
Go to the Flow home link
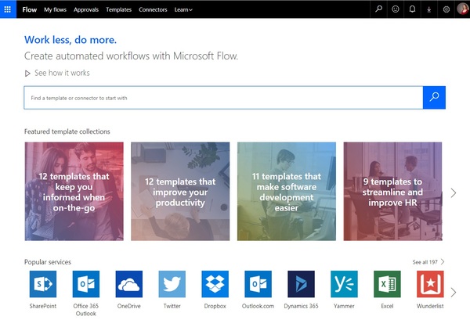click(x=30, y=9)
